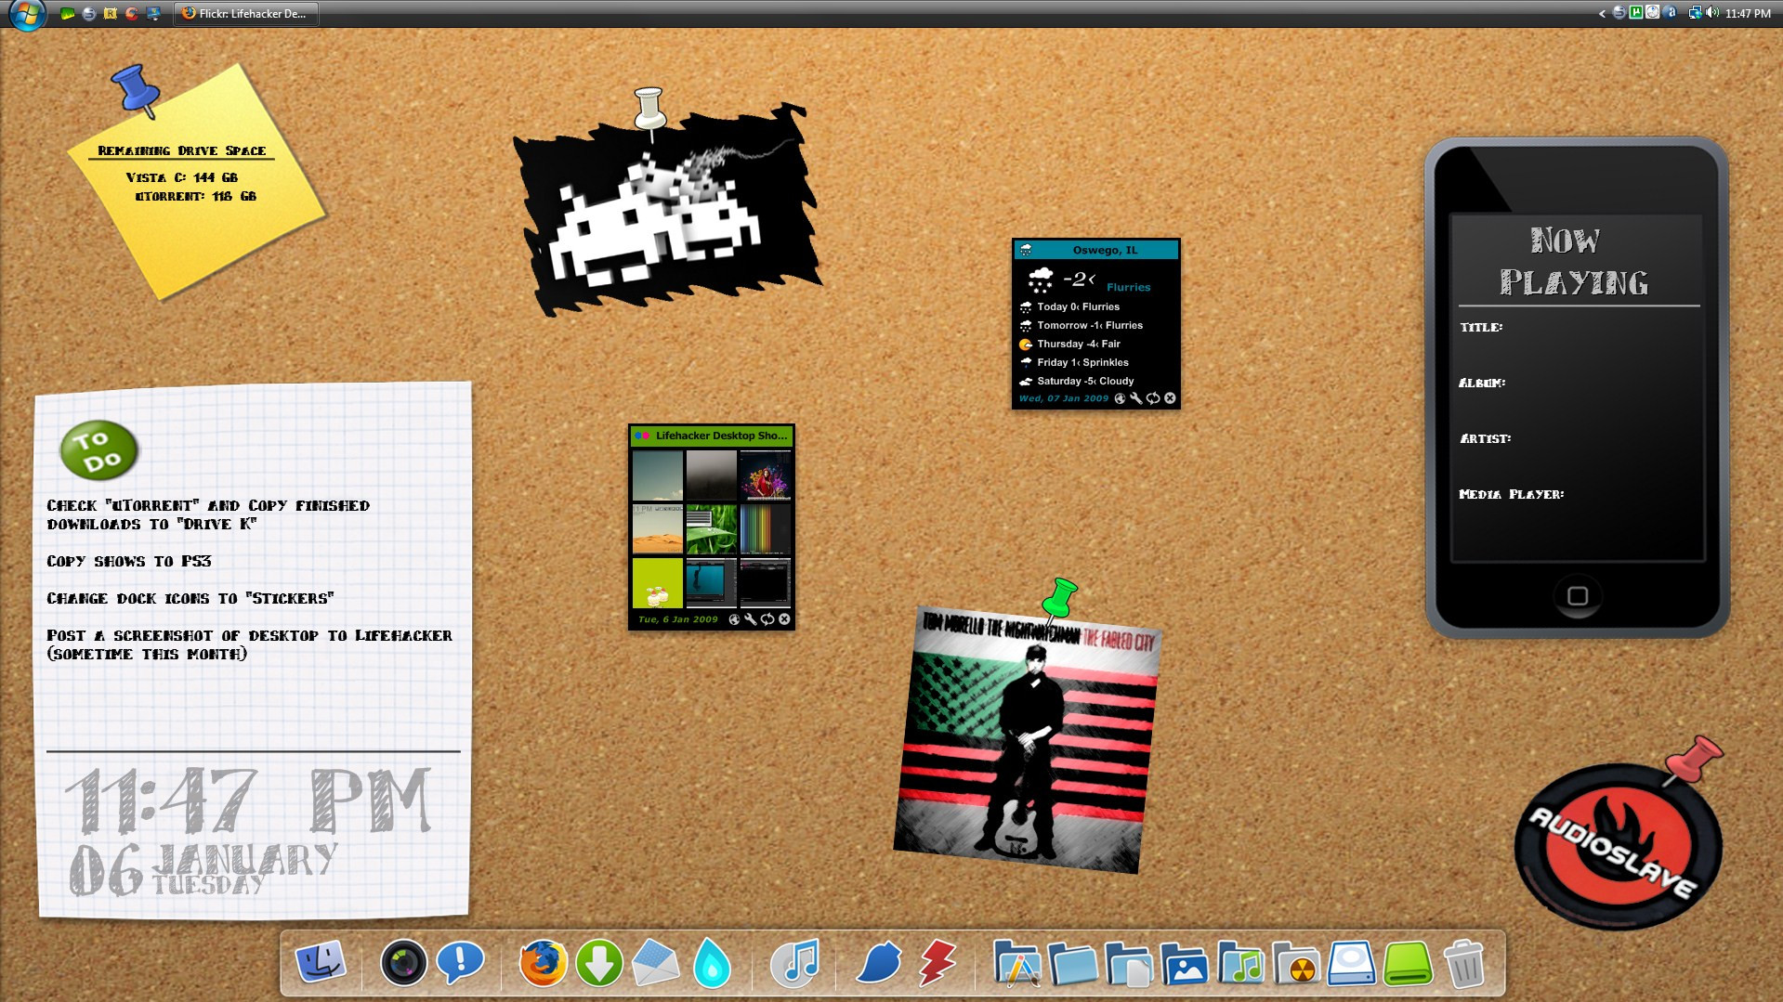Click the Lifehacker Desktop Sho... widget title

(720, 436)
